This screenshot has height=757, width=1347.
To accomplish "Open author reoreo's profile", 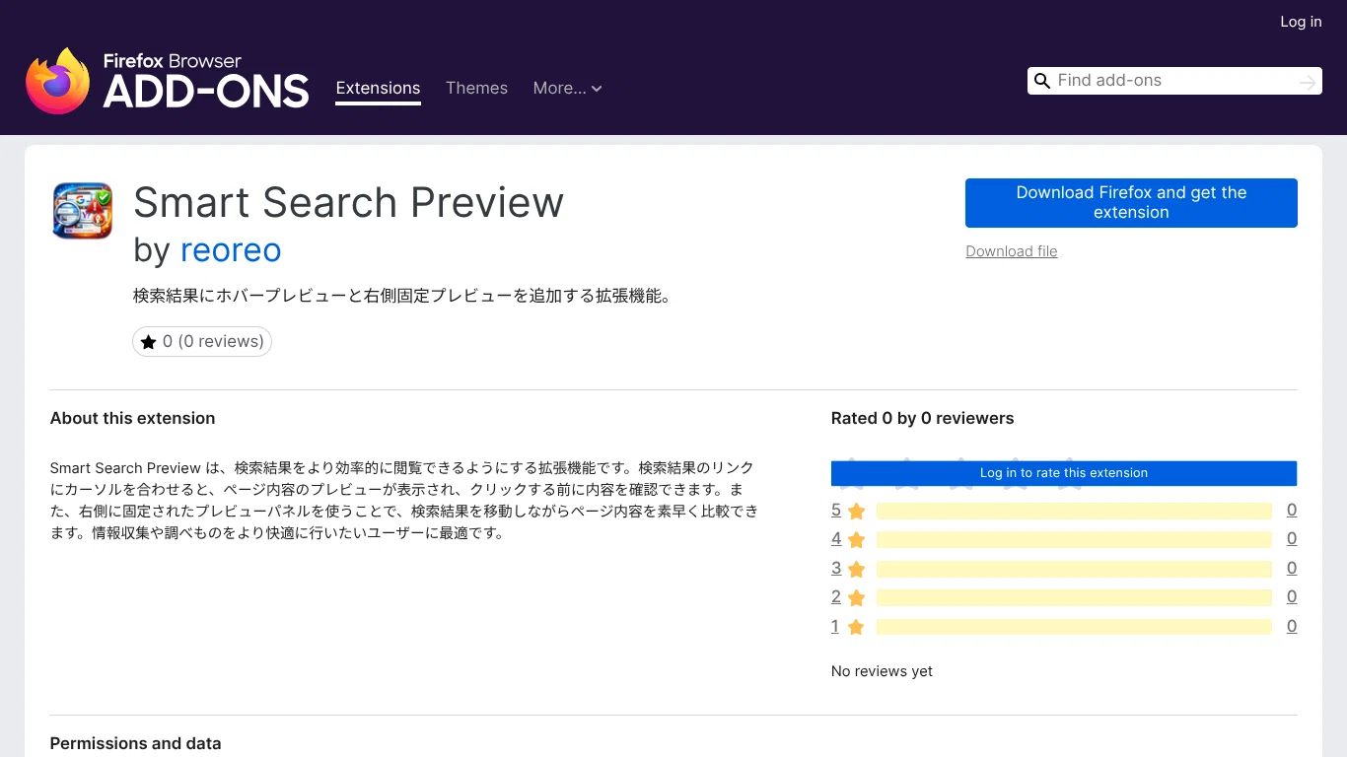I will tap(231, 250).
